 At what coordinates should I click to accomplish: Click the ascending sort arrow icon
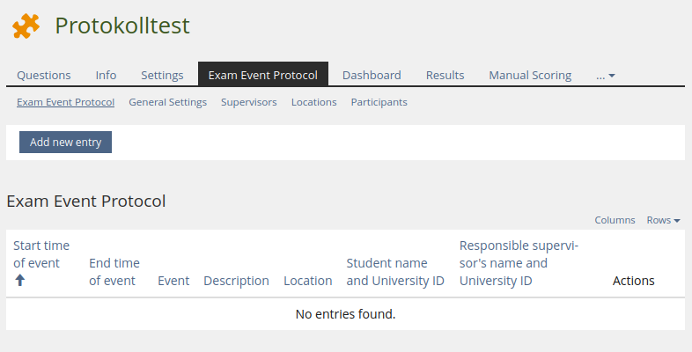pos(20,280)
